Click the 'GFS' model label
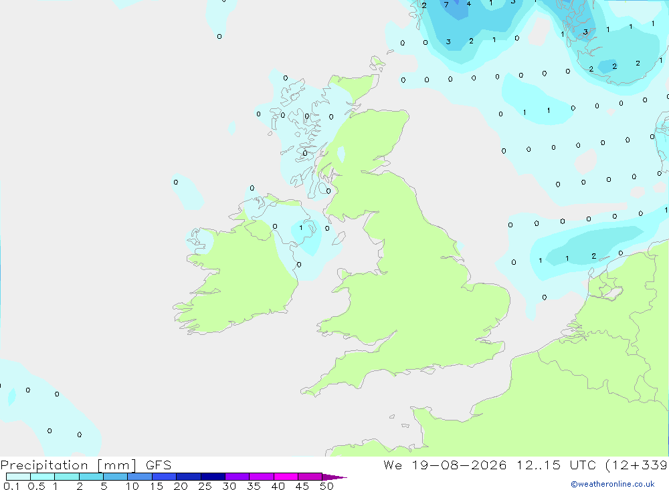The height and width of the screenshot is (490, 669). click(159, 465)
